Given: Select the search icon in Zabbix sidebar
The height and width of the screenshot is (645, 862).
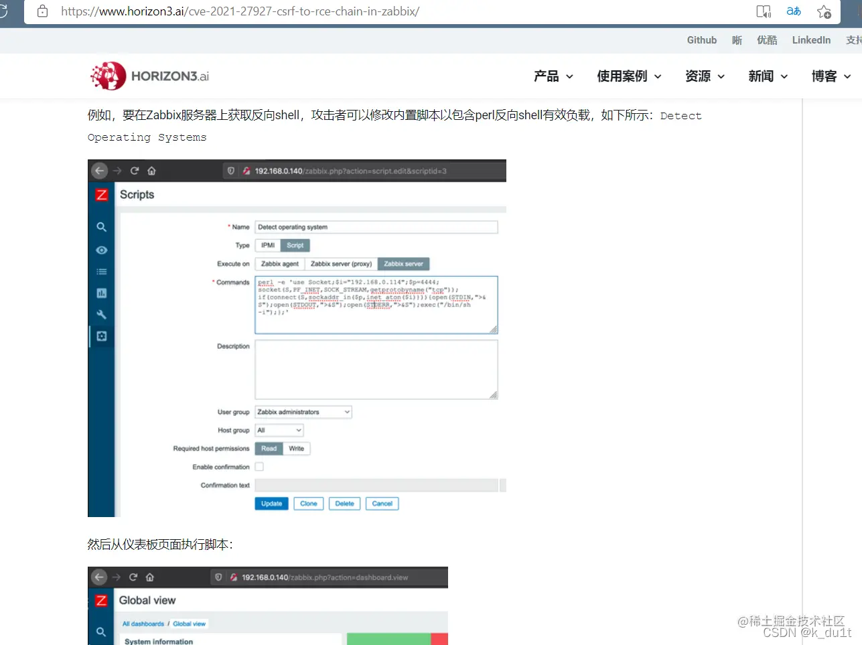Looking at the screenshot, I should tap(101, 227).
